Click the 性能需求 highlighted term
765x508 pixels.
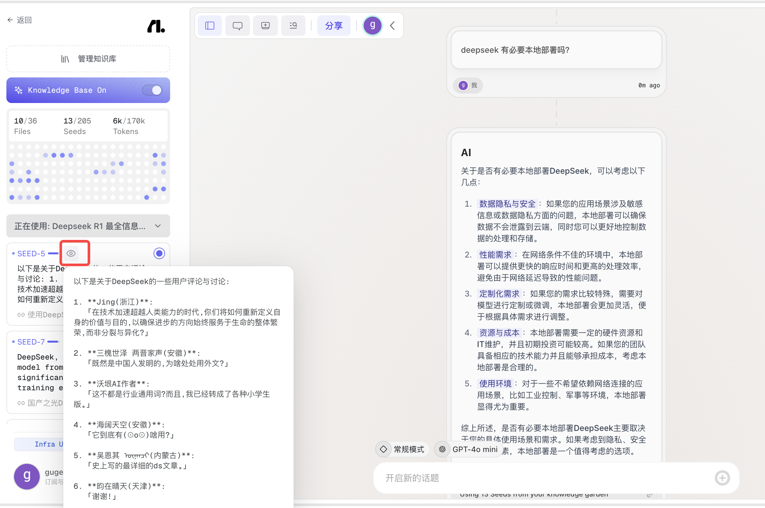click(x=495, y=255)
